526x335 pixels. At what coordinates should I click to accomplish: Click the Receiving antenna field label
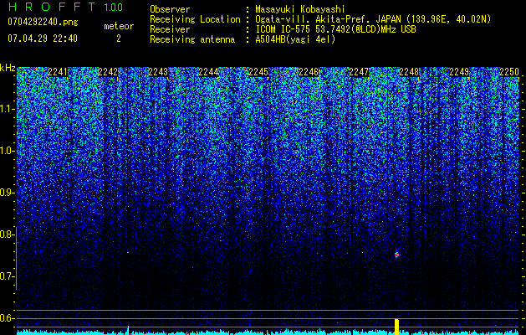[192, 39]
